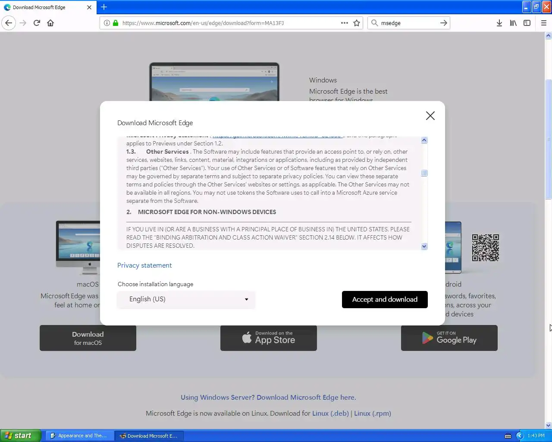Click the Other Services section heading
This screenshot has height=442, width=552.
[167, 152]
